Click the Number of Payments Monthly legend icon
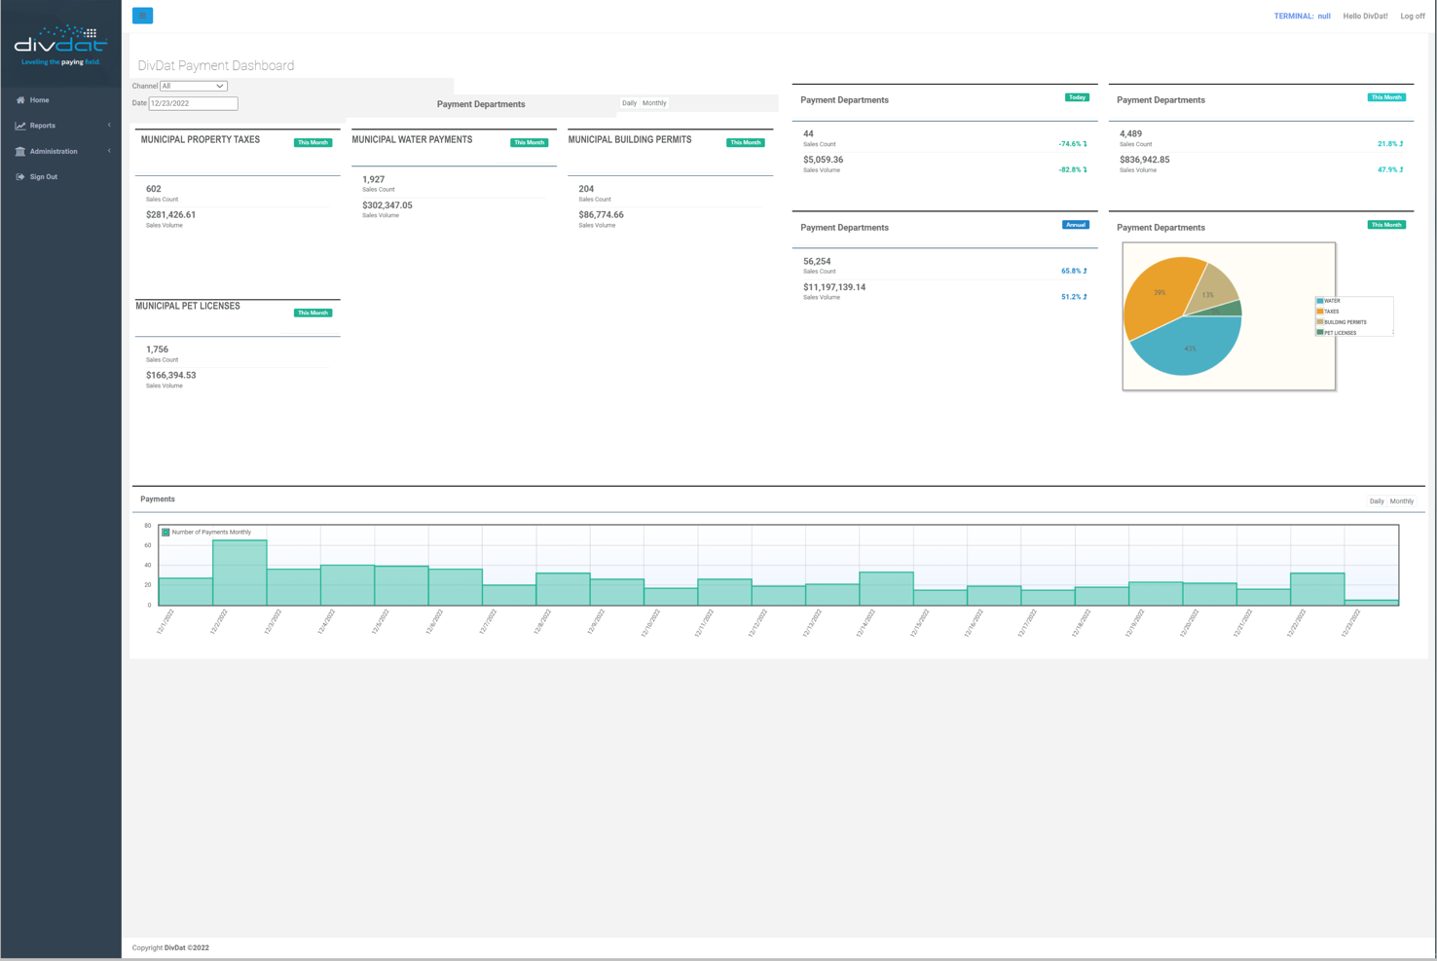Image resolution: width=1437 pixels, height=961 pixels. [166, 533]
